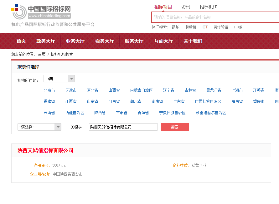Open the 关于我们 menu
The width and height of the screenshot is (279, 204).
[x=193, y=41]
